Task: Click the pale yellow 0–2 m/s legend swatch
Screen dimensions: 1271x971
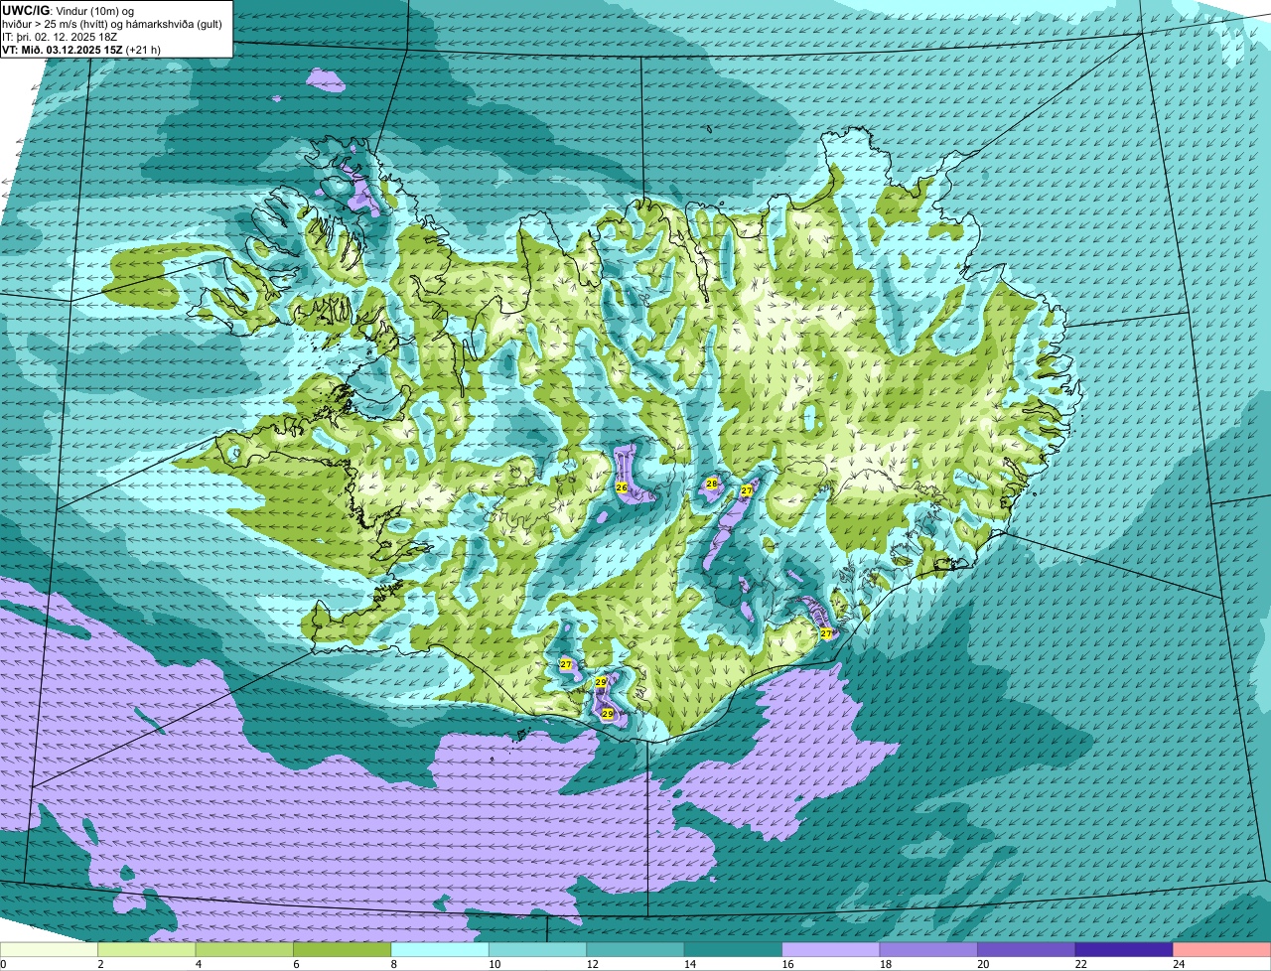Action: (x=50, y=950)
